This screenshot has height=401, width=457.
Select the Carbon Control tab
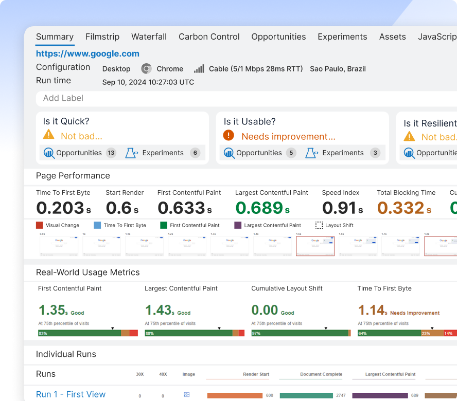click(x=209, y=37)
